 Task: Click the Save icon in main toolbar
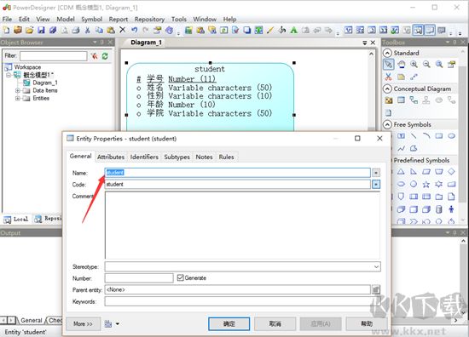41,30
